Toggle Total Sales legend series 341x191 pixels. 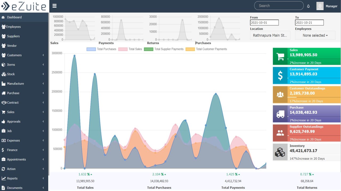[130, 49]
